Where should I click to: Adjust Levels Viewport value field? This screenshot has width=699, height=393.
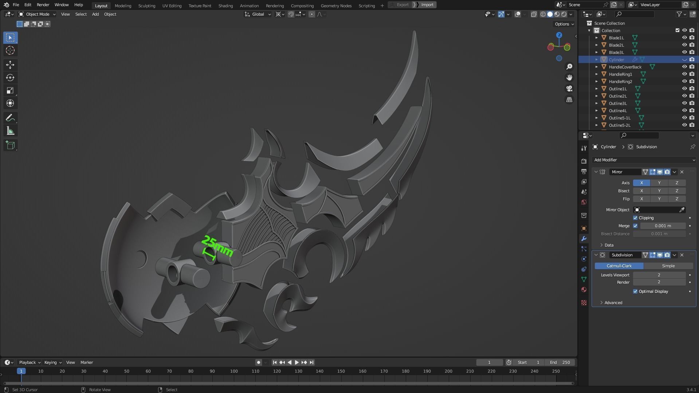pyautogui.click(x=659, y=275)
